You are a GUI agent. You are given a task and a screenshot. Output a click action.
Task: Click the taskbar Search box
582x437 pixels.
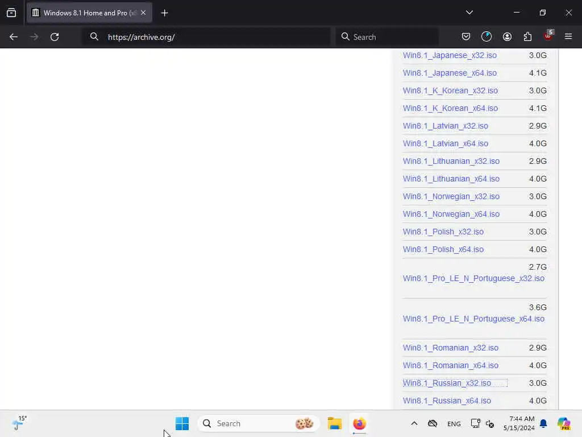pyautogui.click(x=259, y=423)
